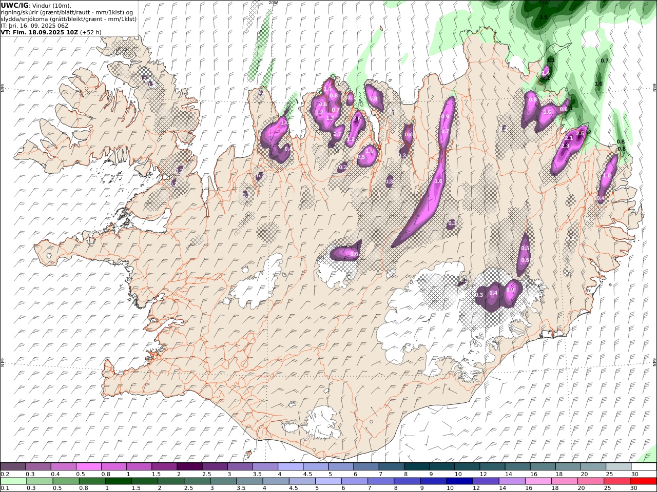Screen dimensions: 657x492
Task: Pick the rain-scale swatch starting at 0.3
Action: pos(40,481)
